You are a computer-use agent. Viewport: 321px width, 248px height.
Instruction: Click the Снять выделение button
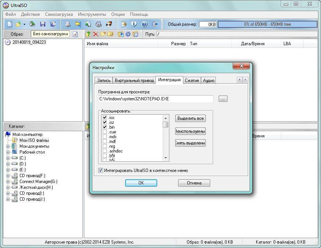point(190,143)
